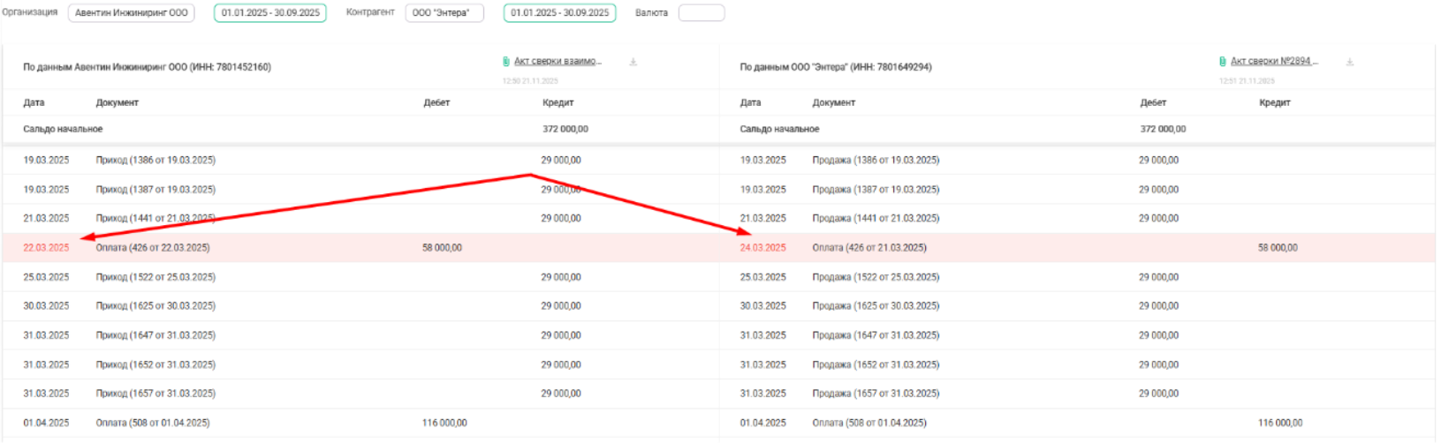Download the Акт сверки №2894 file

pyautogui.click(x=1350, y=62)
